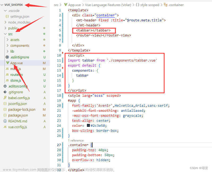Expand the assets folder
The image size is (212, 172).
pyautogui.click(x=8, y=40)
